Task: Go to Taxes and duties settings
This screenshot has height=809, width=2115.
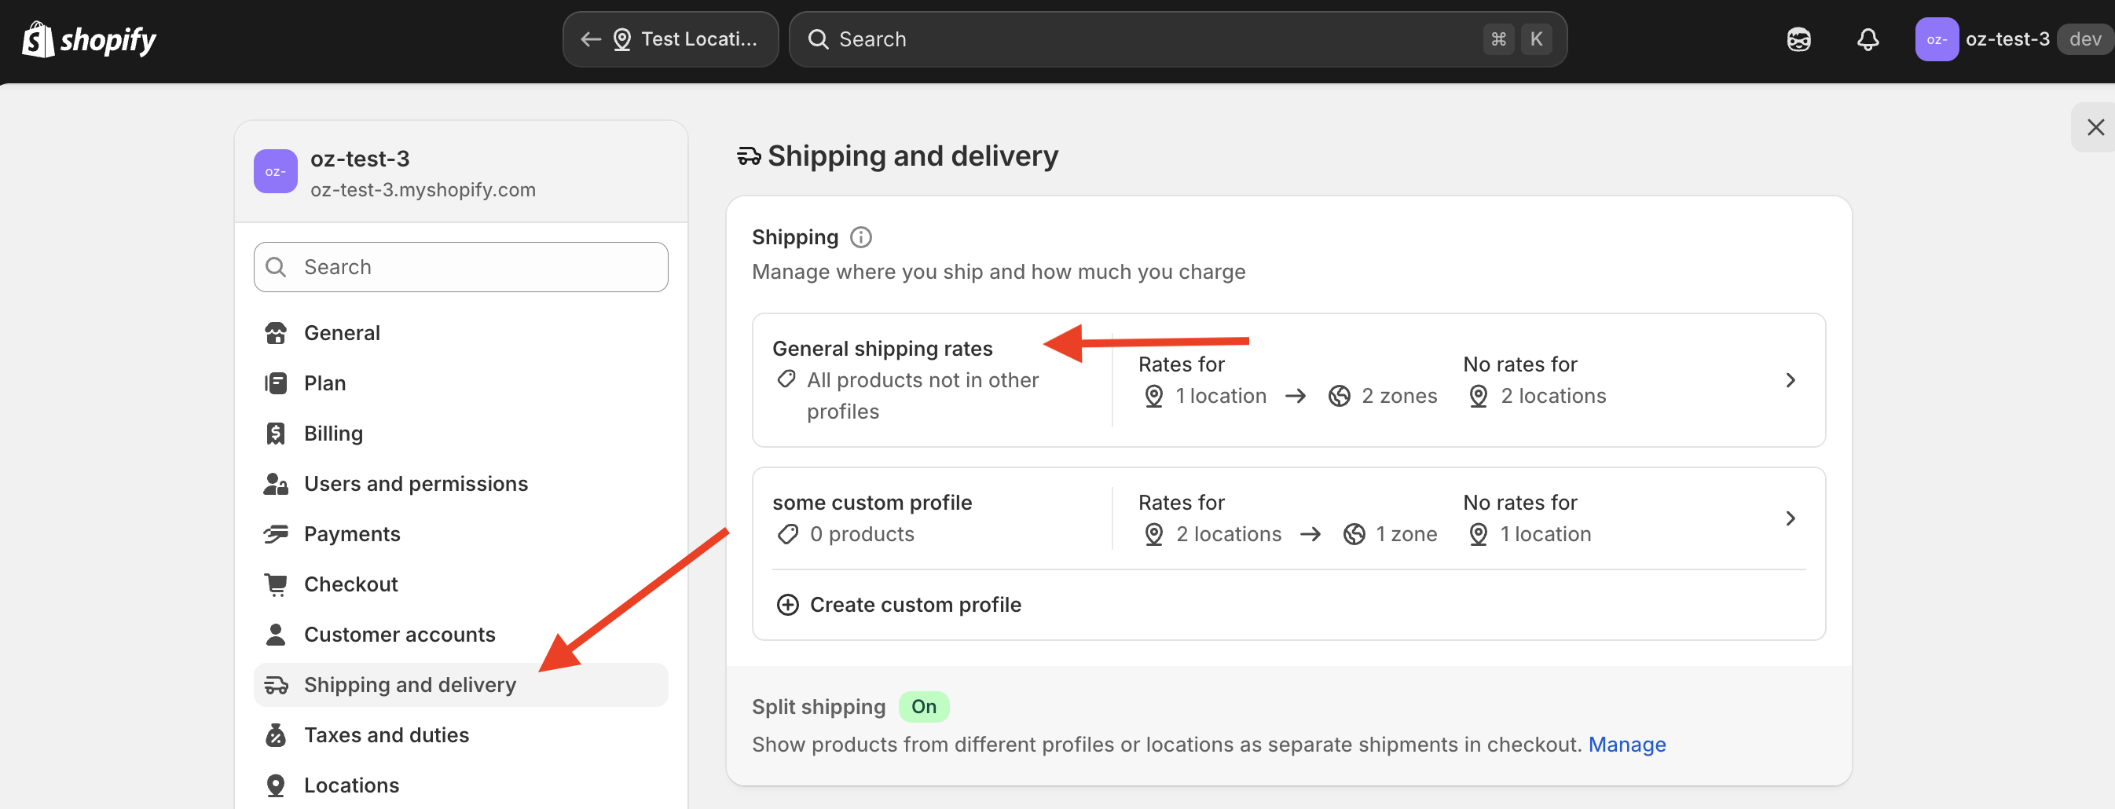Action: [x=386, y=735]
